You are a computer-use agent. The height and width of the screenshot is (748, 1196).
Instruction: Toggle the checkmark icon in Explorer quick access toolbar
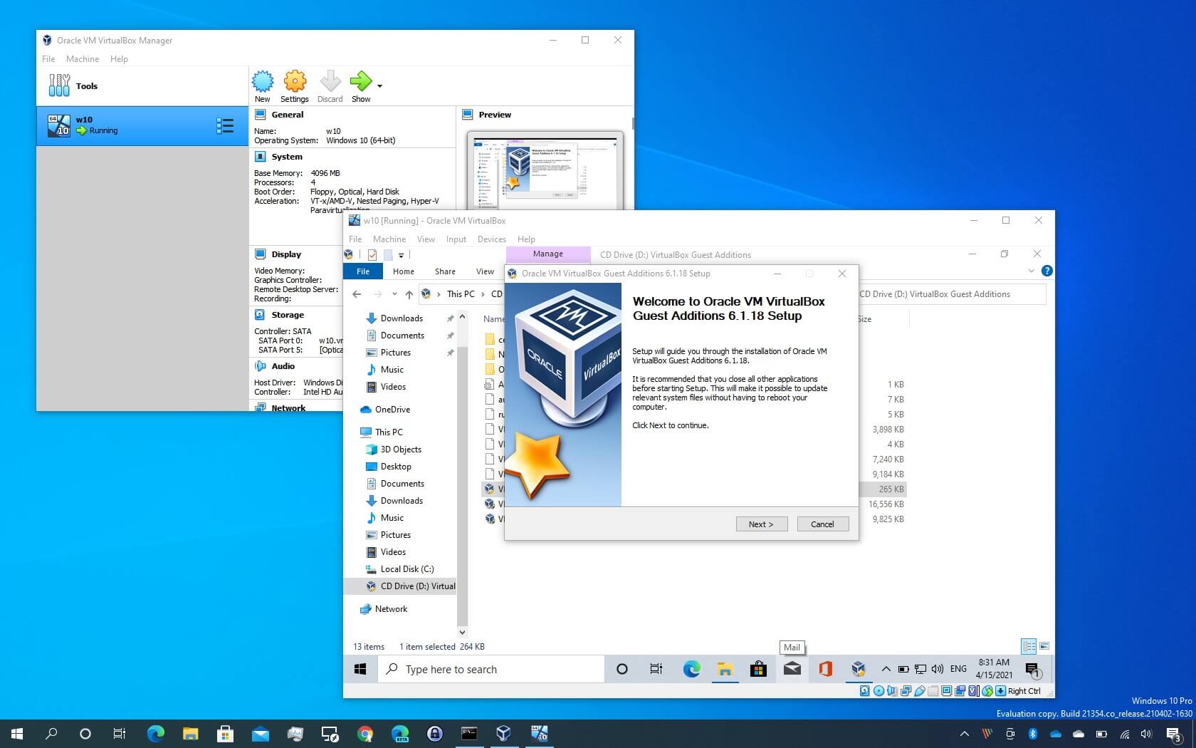pyautogui.click(x=372, y=255)
